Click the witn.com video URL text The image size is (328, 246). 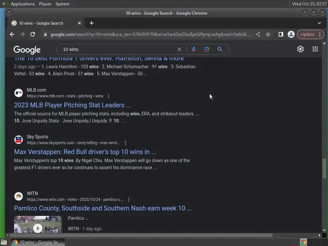[75, 200]
